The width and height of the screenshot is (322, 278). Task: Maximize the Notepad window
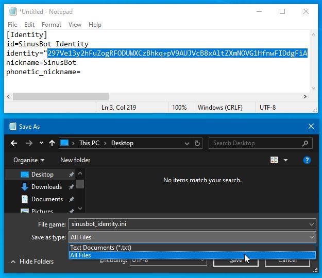(x=282, y=11)
